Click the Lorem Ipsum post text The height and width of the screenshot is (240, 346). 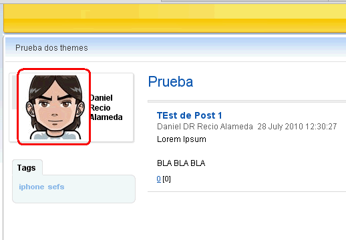[x=182, y=139]
